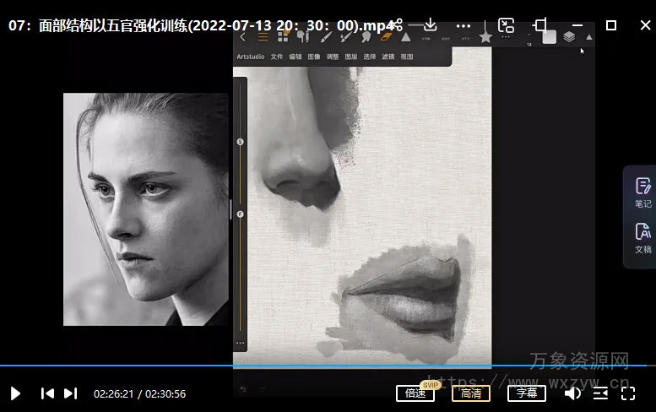Open the 文稿 AI transcript panel
The image size is (656, 412).
pyautogui.click(x=642, y=237)
